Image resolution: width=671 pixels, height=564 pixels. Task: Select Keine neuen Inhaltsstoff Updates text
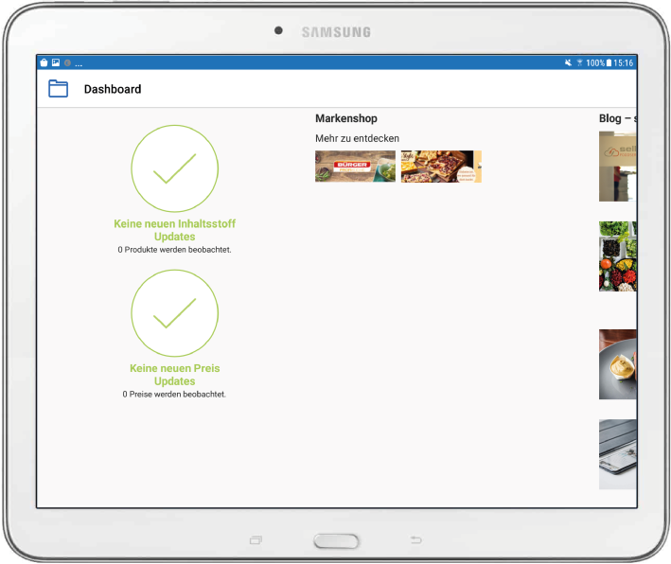[x=174, y=230]
